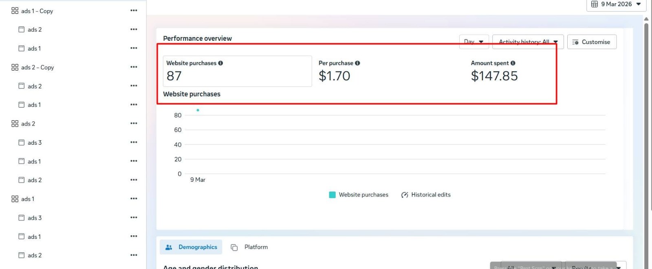Open more options for the ads 2 campaign row

coord(134,123)
